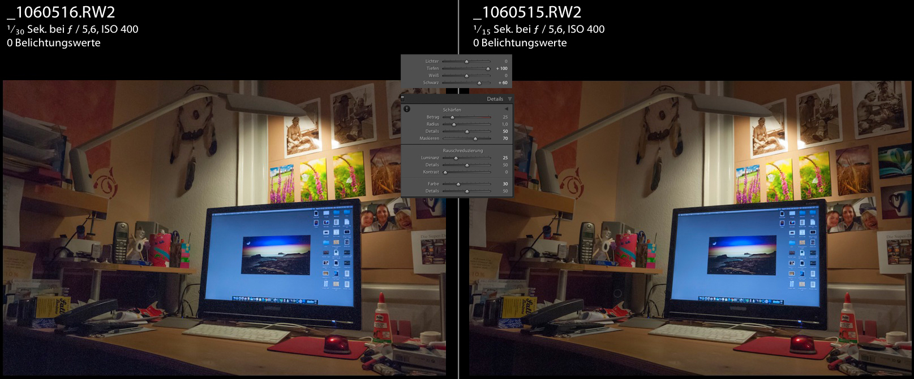This screenshot has height=379, width=914.
Task: Click the _1060516.RW2 left photo
Action: (224, 228)
